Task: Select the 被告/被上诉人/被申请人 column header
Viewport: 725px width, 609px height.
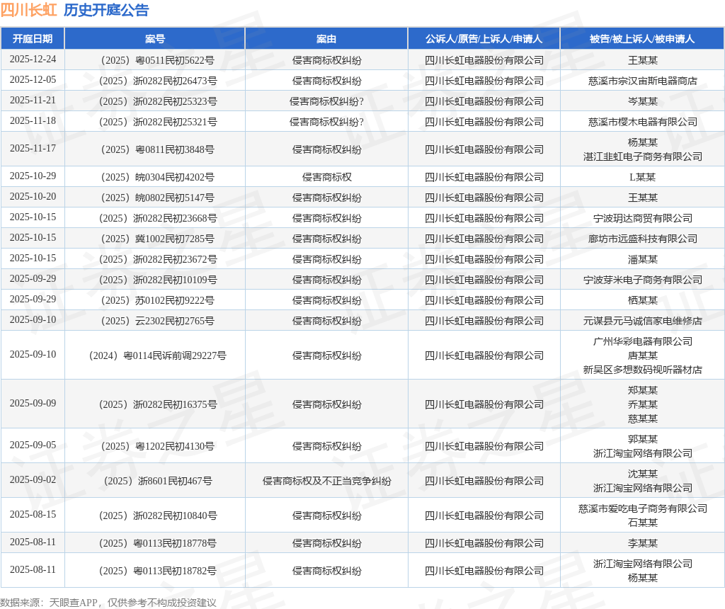Action: tap(642, 39)
